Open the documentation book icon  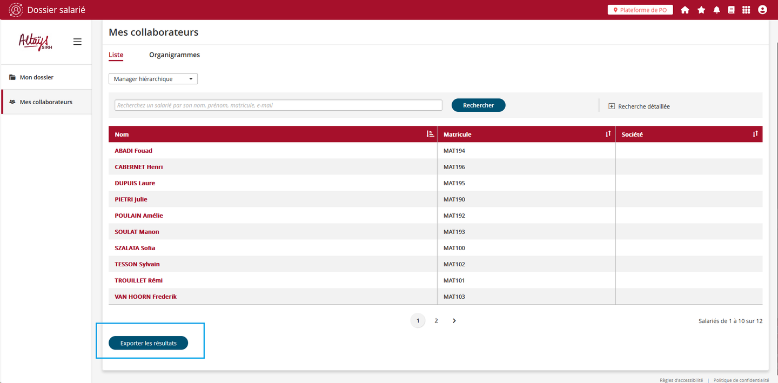[732, 10]
